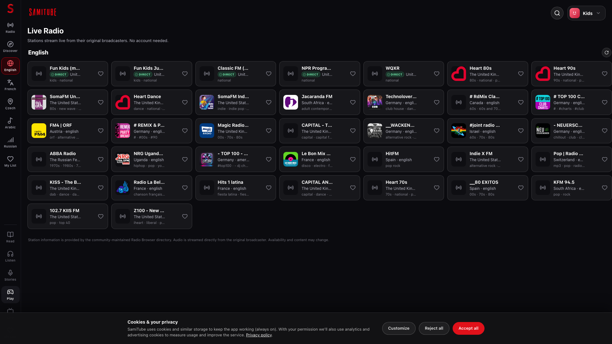Select the Russian language section
Viewport: 612px width, 344px height.
10,142
